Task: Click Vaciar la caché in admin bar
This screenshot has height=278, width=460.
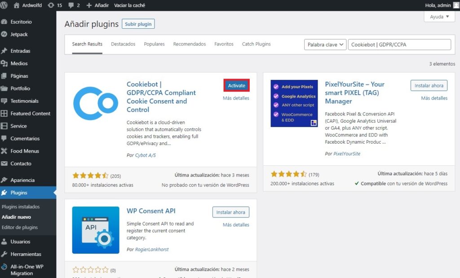Action: pyautogui.click(x=129, y=5)
